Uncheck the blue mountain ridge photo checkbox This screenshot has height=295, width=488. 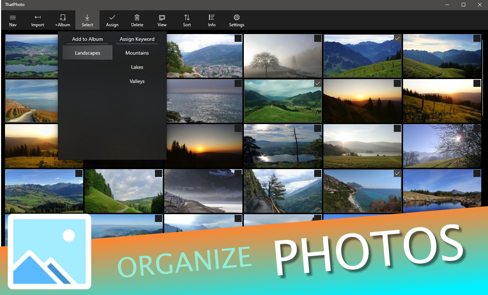[397, 38]
